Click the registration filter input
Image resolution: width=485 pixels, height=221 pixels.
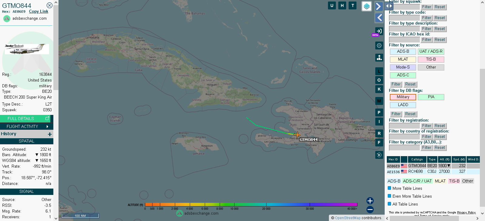(x=404, y=126)
